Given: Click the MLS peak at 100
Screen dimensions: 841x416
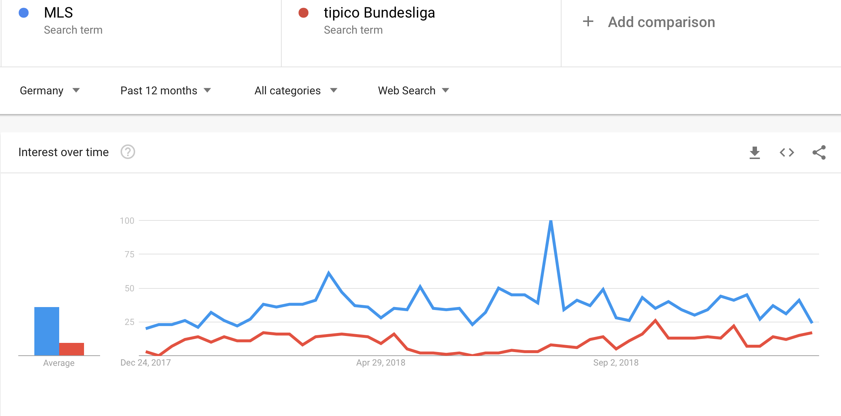Looking at the screenshot, I should (551, 221).
